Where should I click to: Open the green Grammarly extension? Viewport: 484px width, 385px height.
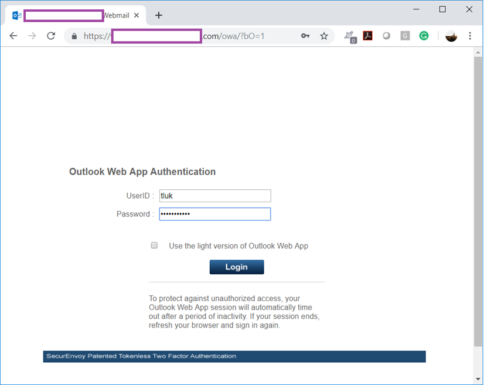coord(424,36)
